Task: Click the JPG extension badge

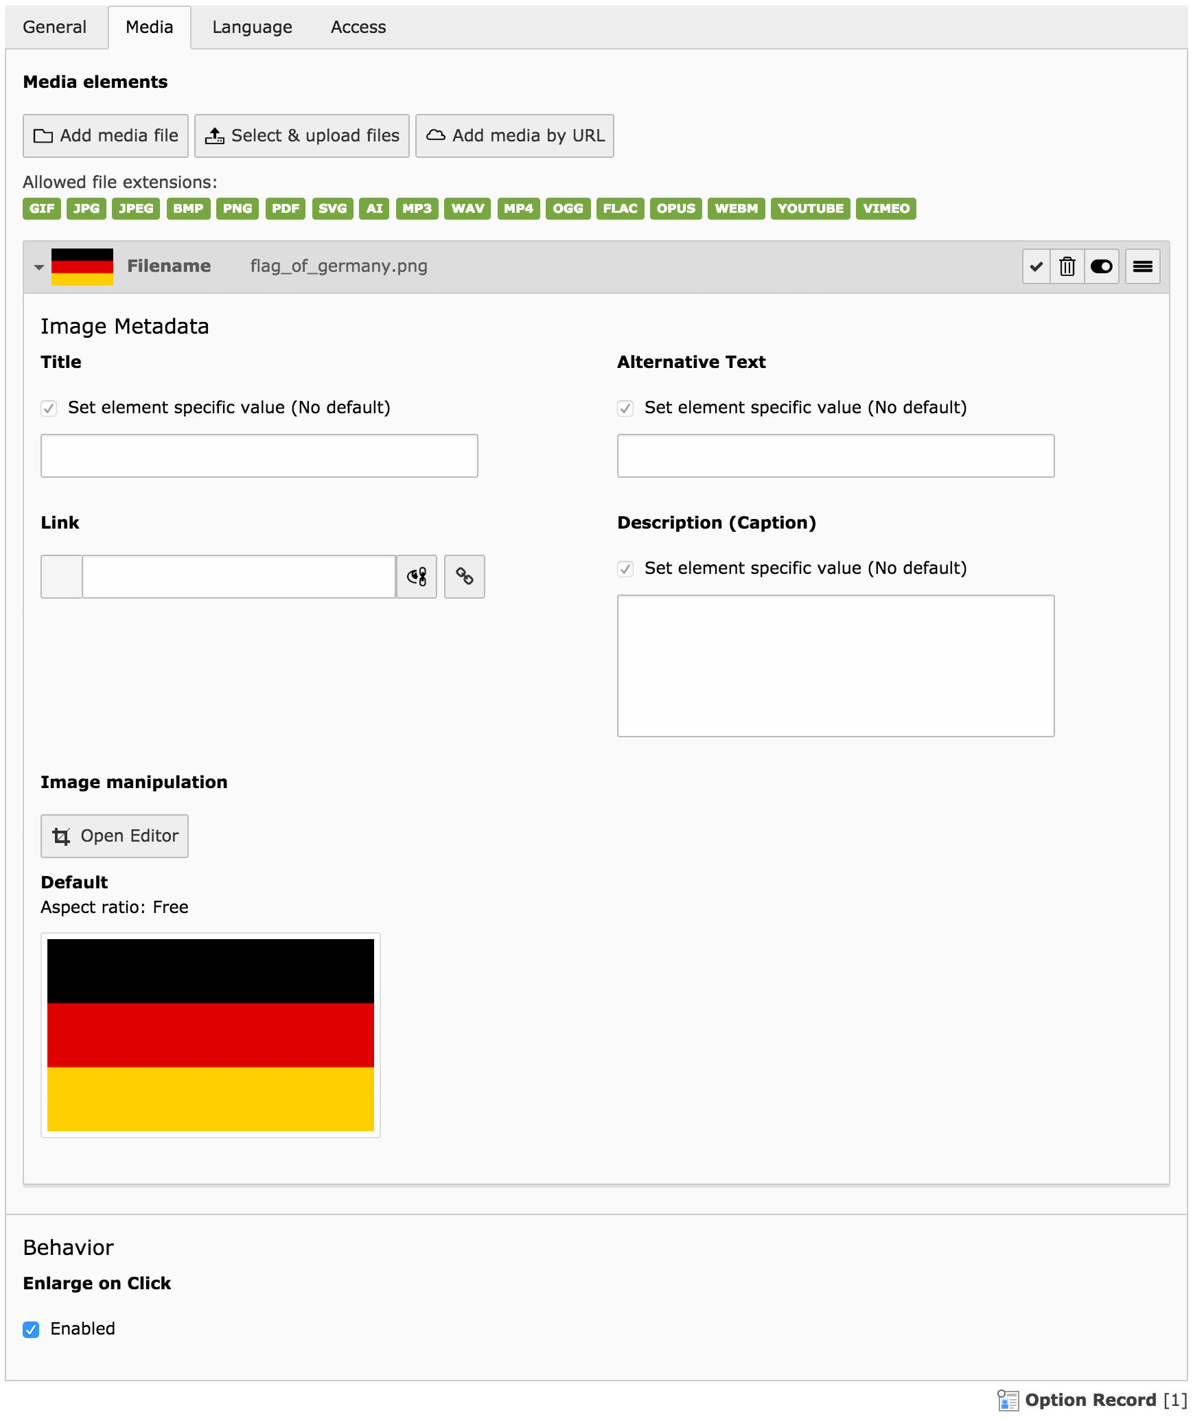Action: pyautogui.click(x=86, y=209)
